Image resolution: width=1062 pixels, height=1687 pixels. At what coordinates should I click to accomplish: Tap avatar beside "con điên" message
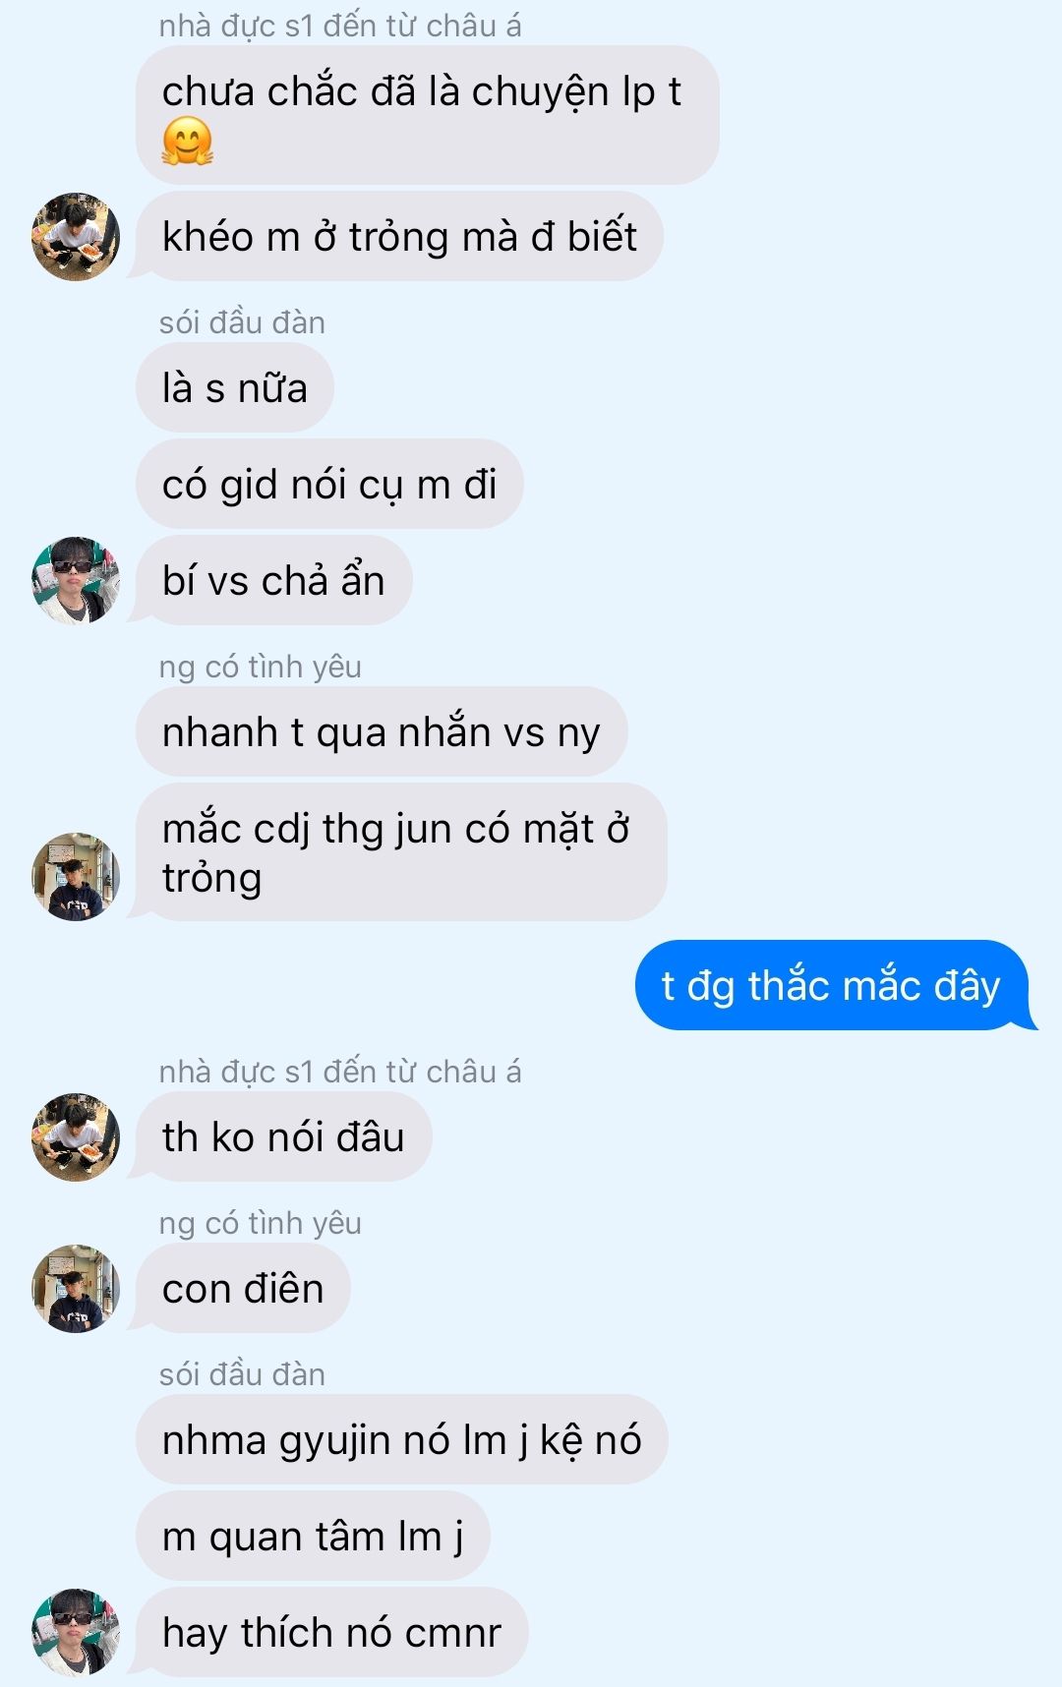pos(76,1289)
